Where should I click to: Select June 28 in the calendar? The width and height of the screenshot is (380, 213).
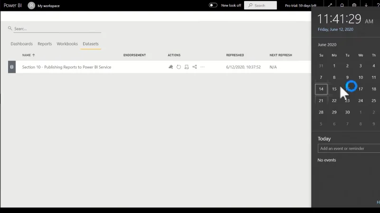321,112
